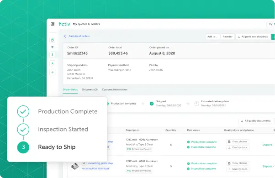The image size is (275, 178).
Task: Click mounting_plate row Production complete status
Action: pos(202,163)
